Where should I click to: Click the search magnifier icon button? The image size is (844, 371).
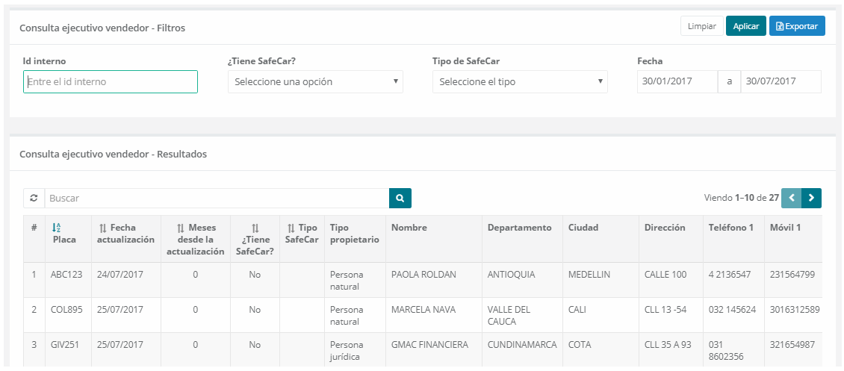click(400, 199)
